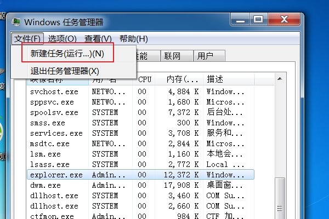The width and height of the screenshot is (329, 219).
Task: Switch to the 联网 tab
Action: 177,56
